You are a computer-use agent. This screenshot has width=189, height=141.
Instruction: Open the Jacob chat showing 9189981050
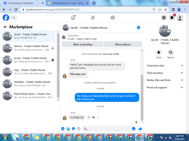pyautogui.click(x=28, y=36)
